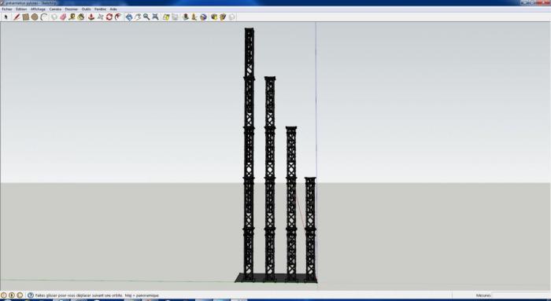Activate the Arc tool
Image resolution: width=551 pixels, height=301 pixels.
pyautogui.click(x=43, y=17)
